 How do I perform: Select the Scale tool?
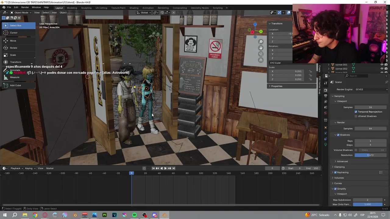[x=19, y=55]
